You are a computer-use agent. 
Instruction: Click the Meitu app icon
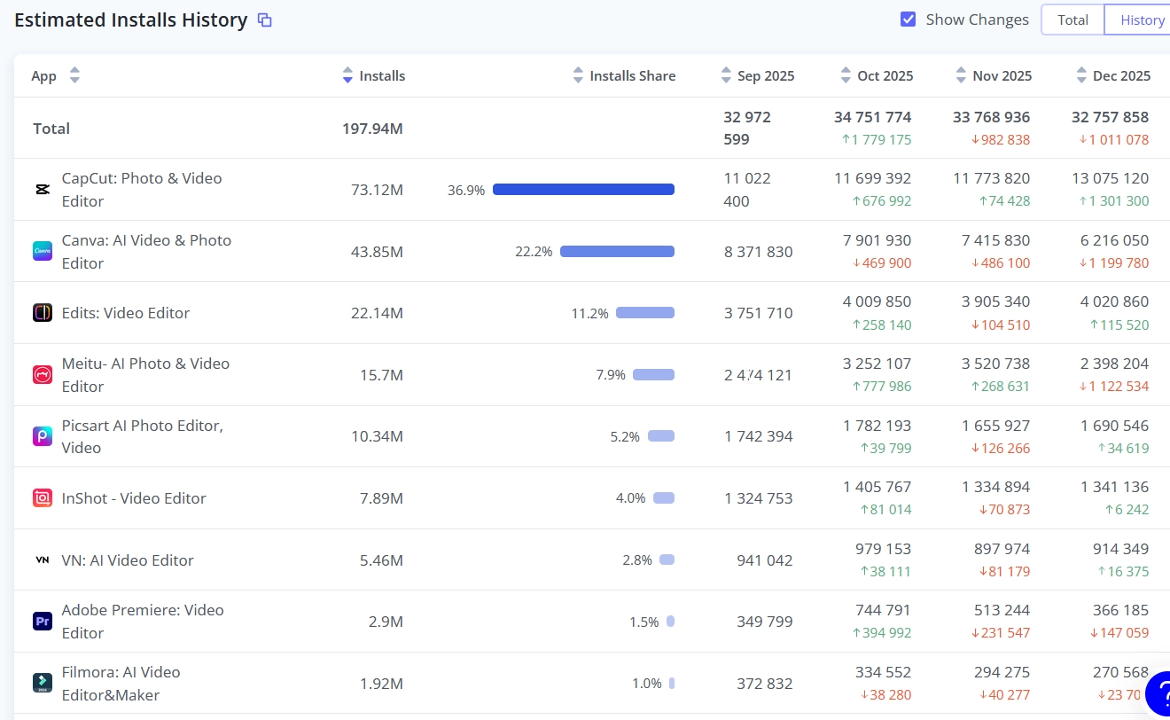[43, 374]
